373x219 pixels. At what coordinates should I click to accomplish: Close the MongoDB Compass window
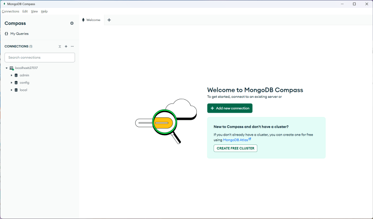[366, 4]
